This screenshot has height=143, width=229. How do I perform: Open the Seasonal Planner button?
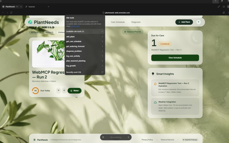coord(133,32)
